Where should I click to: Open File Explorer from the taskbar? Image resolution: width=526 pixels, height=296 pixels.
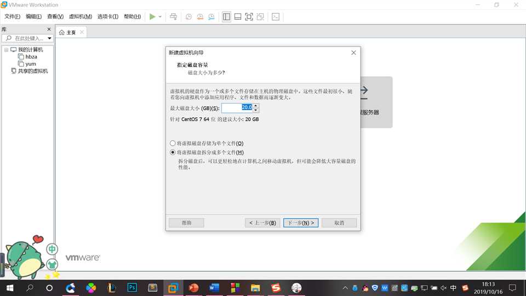(x=255, y=288)
